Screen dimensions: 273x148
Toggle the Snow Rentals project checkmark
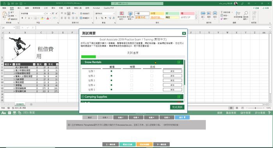pyautogui.click(x=179, y=62)
